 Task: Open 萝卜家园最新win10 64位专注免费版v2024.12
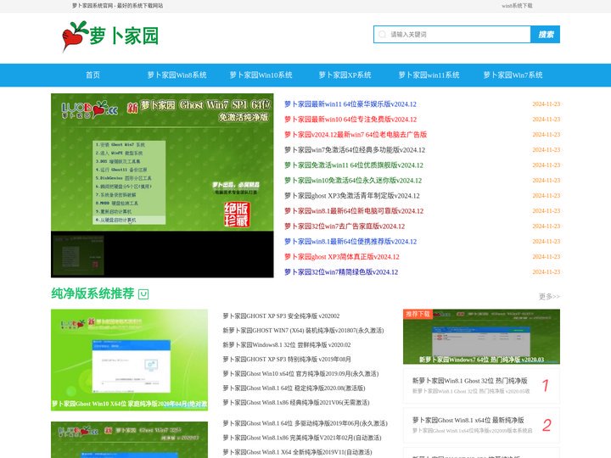pyautogui.click(x=350, y=120)
